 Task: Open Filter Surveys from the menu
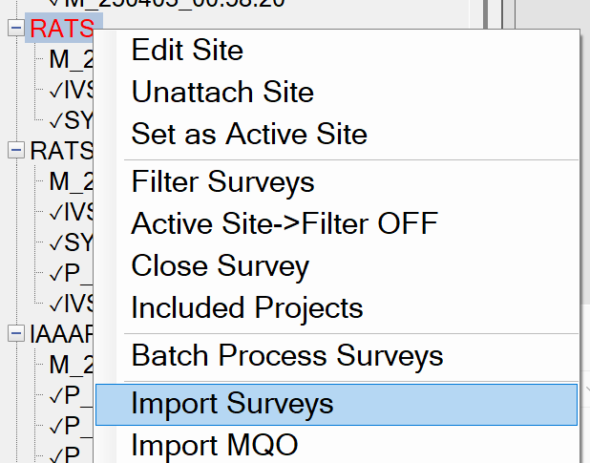(222, 181)
